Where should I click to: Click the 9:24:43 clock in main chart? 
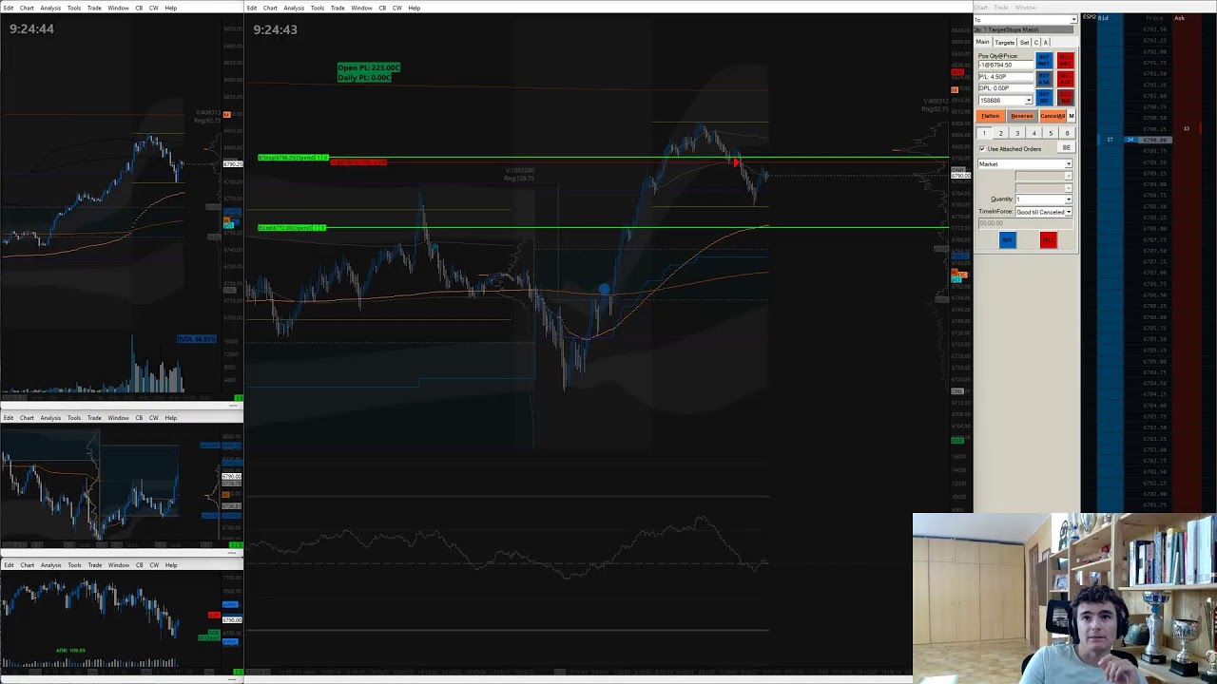(x=275, y=29)
